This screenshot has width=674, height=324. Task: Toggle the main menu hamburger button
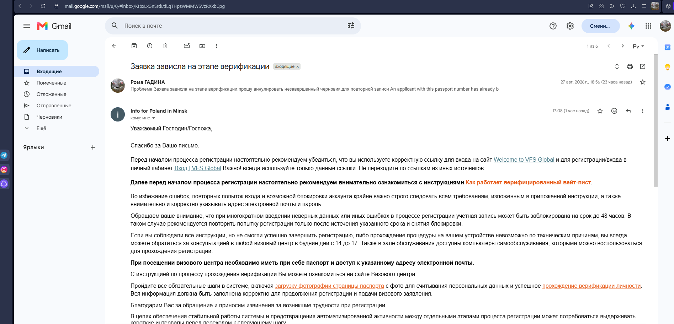(27, 26)
